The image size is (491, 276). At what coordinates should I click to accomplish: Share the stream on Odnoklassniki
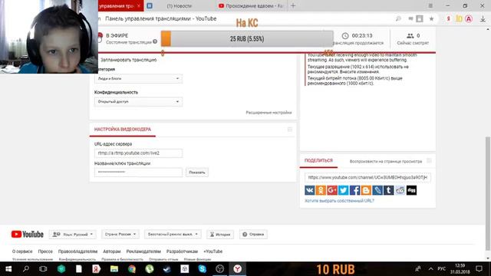(x=321, y=190)
